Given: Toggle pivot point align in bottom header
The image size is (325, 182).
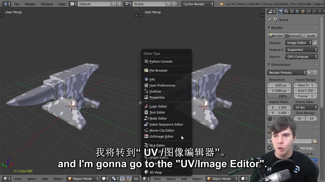Looking at the screenshot, I should pos(122,179).
